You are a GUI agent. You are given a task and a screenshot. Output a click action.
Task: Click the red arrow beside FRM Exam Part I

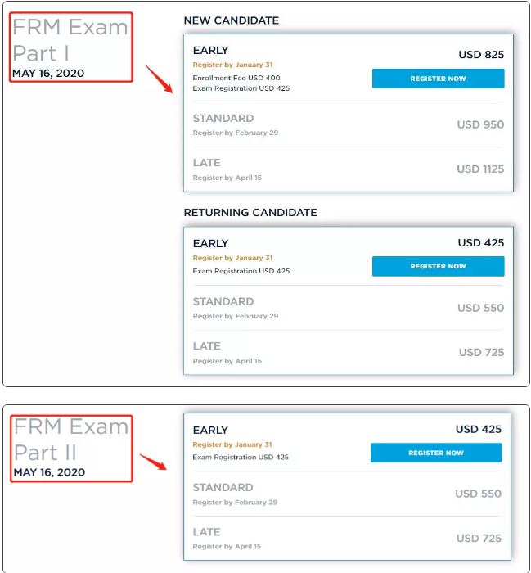tap(159, 80)
